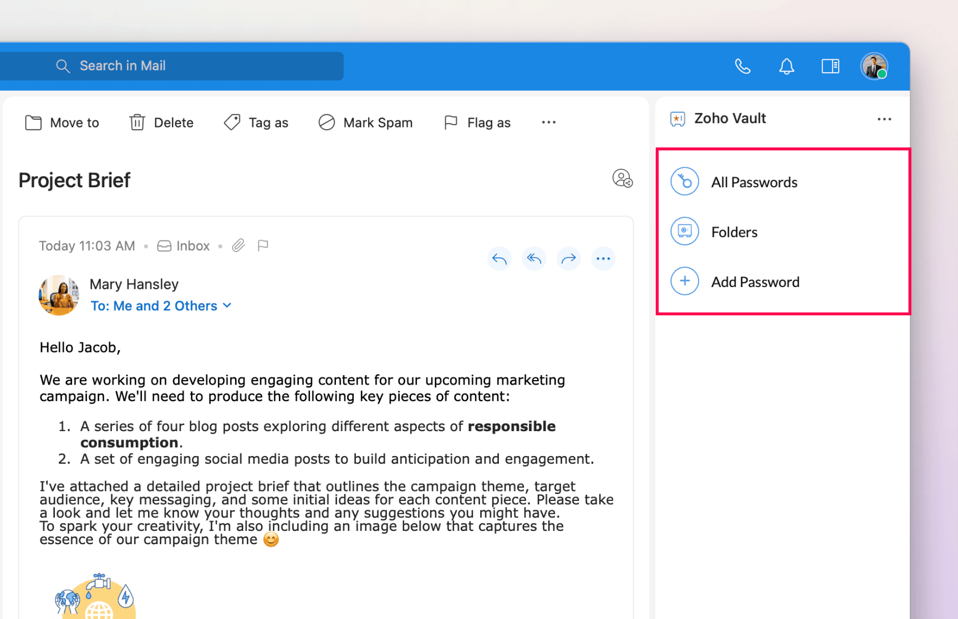The image size is (958, 619).
Task: Click the Inbox folder label
Action: pos(193,246)
